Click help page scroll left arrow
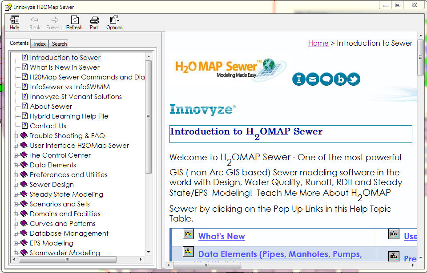The width and height of the screenshot is (427, 273). click(x=169, y=265)
